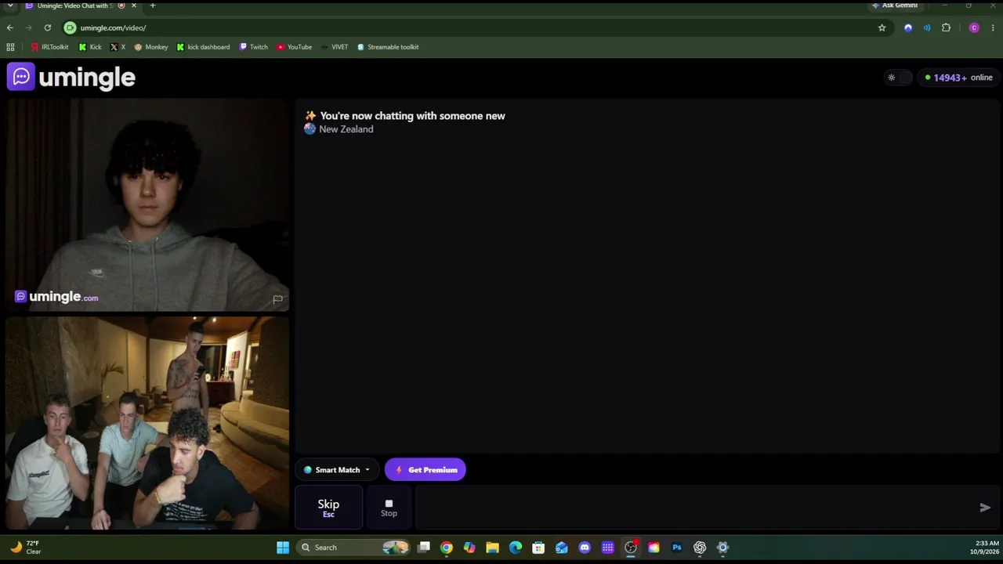Open ChatGPT from the taskbar
The height and width of the screenshot is (564, 1003).
pyautogui.click(x=700, y=548)
